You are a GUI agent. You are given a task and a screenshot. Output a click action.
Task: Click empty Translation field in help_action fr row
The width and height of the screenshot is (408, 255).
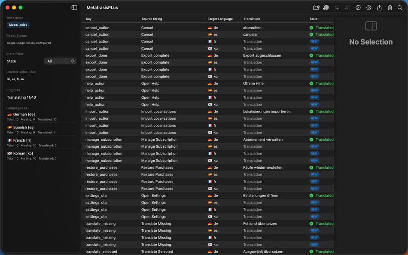click(253, 97)
